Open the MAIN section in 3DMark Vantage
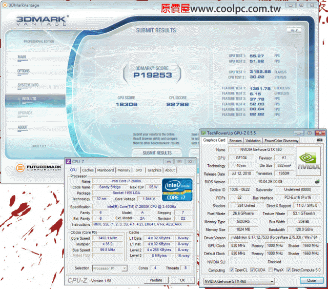The image size is (328, 289). pyautogui.click(x=22, y=57)
